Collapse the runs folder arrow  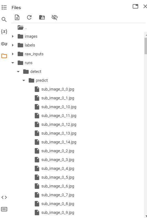coord(13,63)
